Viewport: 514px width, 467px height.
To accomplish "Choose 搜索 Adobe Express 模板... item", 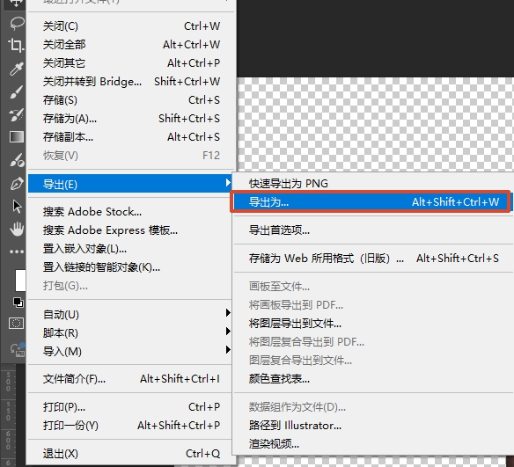I will 130,230.
